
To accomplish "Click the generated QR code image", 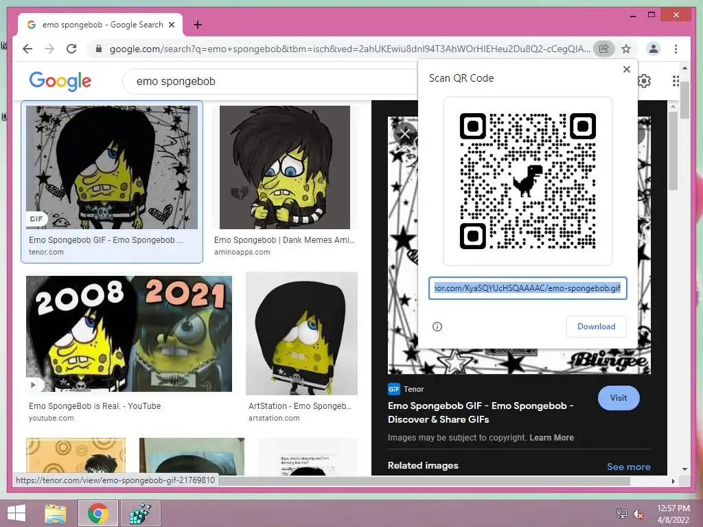I will [528, 181].
